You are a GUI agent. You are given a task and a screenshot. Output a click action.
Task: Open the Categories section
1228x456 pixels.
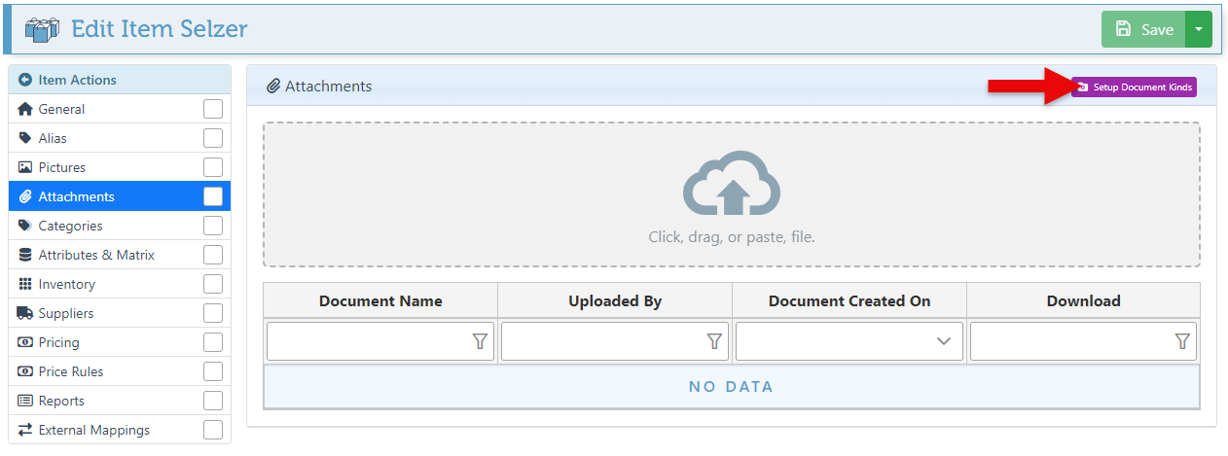tap(70, 226)
